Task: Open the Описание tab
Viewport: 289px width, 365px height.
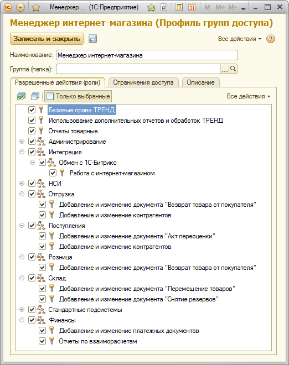Action: tap(200, 82)
